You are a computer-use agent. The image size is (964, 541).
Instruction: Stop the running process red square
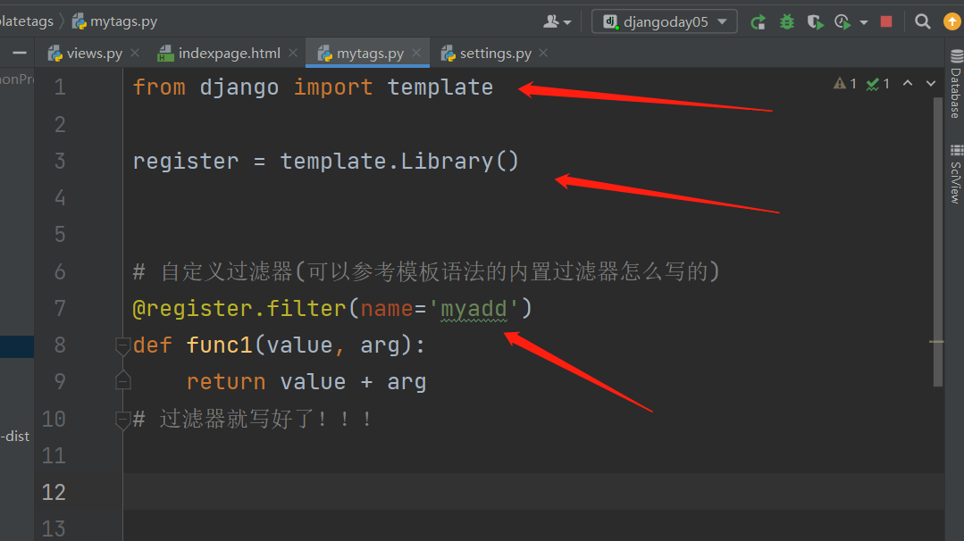[x=886, y=22]
